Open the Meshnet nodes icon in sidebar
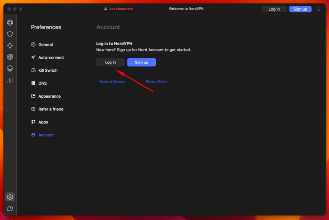 10,46
